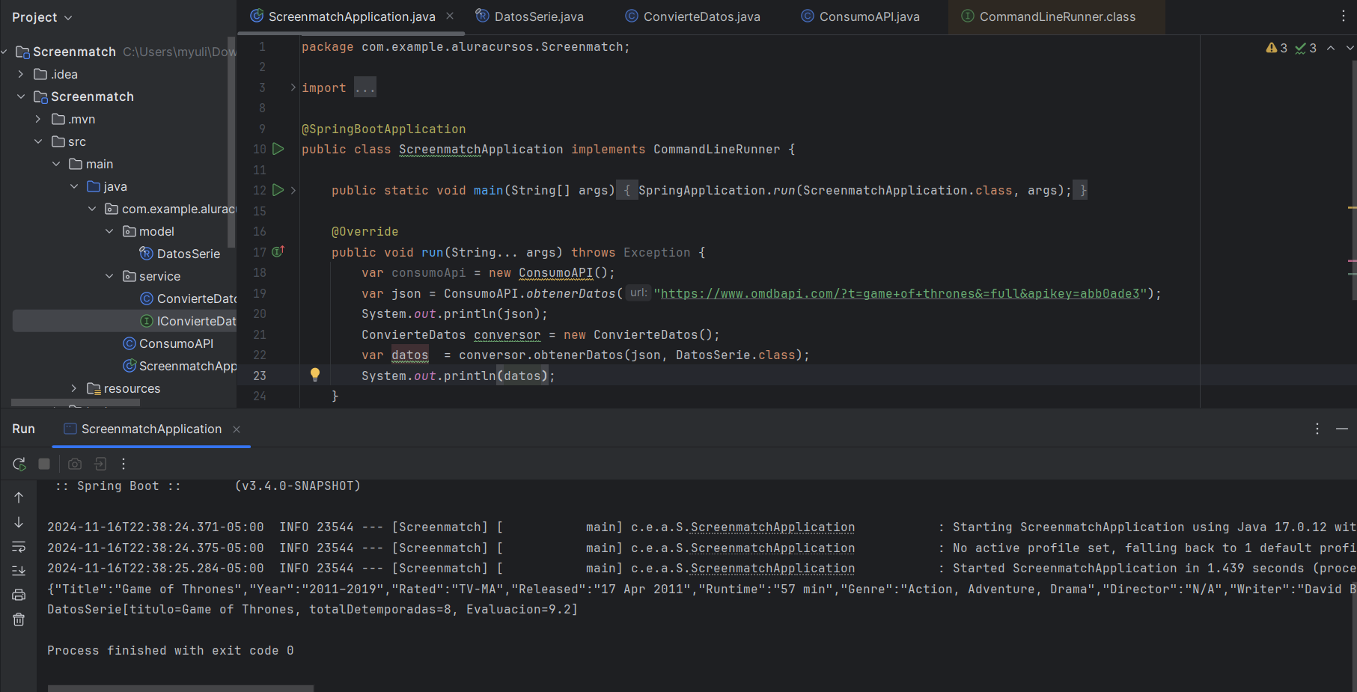Image resolution: width=1357 pixels, height=692 pixels.
Task: Expand the .mvn folder
Action: pyautogui.click(x=38, y=119)
